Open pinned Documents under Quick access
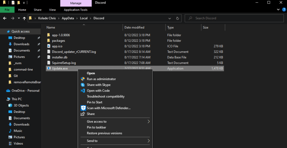Screen dimensions: 287x148 click(x=22, y=50)
